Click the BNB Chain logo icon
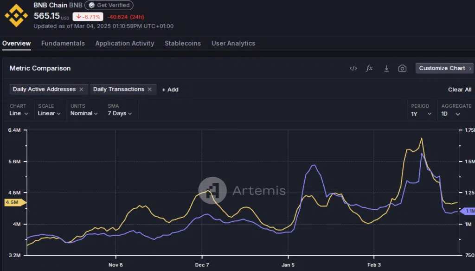The image size is (475, 271). tap(16, 15)
